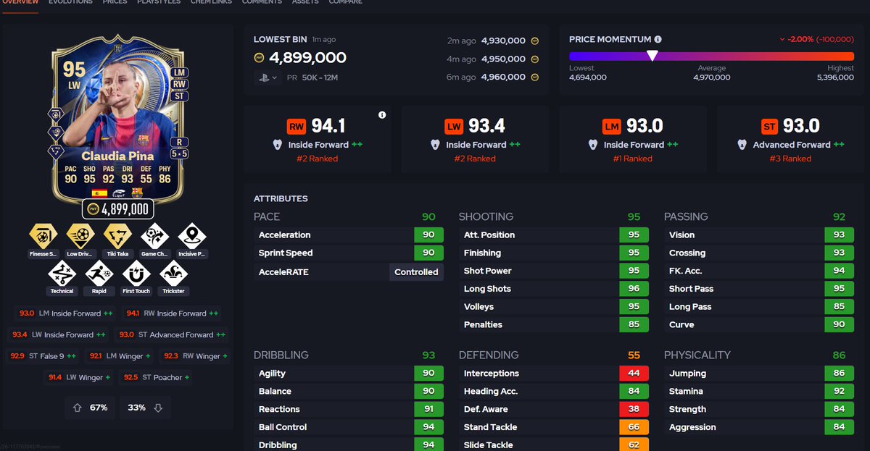This screenshot has width=870, height=451.
Task: Go to the Comments tab
Action: 262,2
